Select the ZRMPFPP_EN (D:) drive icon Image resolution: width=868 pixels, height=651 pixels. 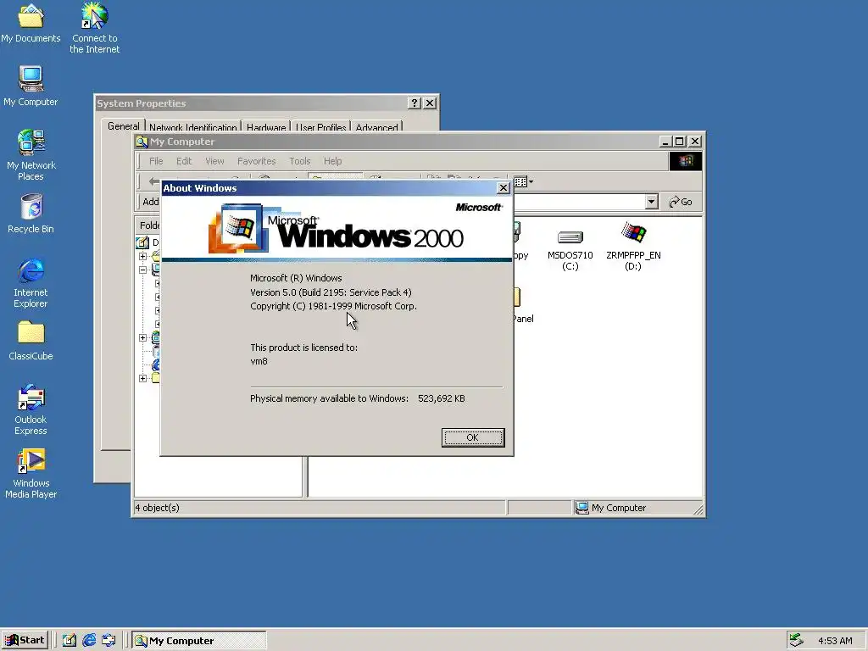click(633, 247)
